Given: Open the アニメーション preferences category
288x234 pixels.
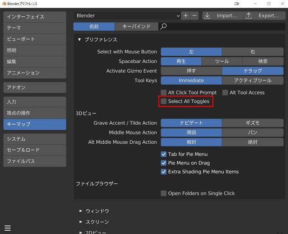Looking at the screenshot, I should tap(35, 73).
